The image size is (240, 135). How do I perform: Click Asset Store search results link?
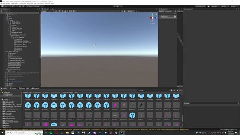[x=70, y=93]
